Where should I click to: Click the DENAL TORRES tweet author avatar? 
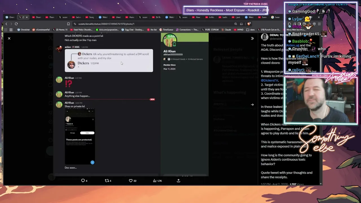(265, 37)
